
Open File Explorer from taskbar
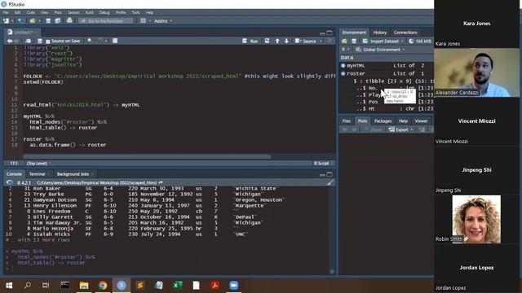pos(84,286)
